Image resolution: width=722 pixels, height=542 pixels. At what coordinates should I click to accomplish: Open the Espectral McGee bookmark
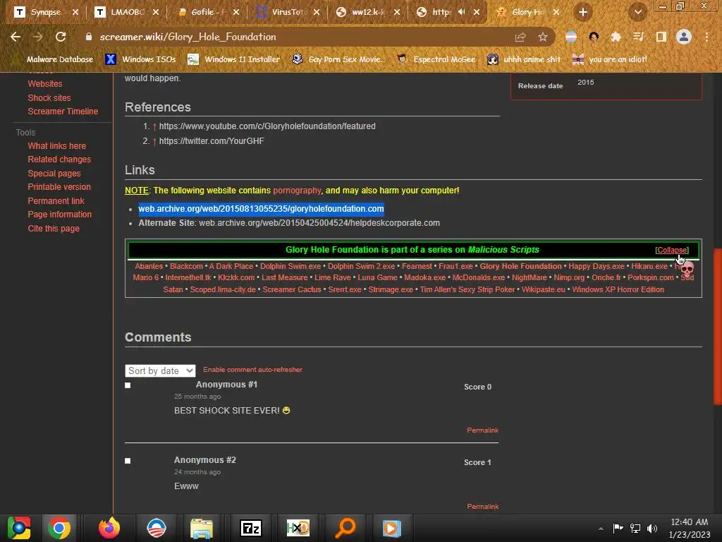click(436, 59)
